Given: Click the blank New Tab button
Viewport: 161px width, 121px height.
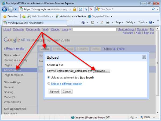Looking at the screenshot, I should 70,23.
